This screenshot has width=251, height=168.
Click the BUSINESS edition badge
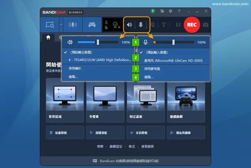pos(76,12)
